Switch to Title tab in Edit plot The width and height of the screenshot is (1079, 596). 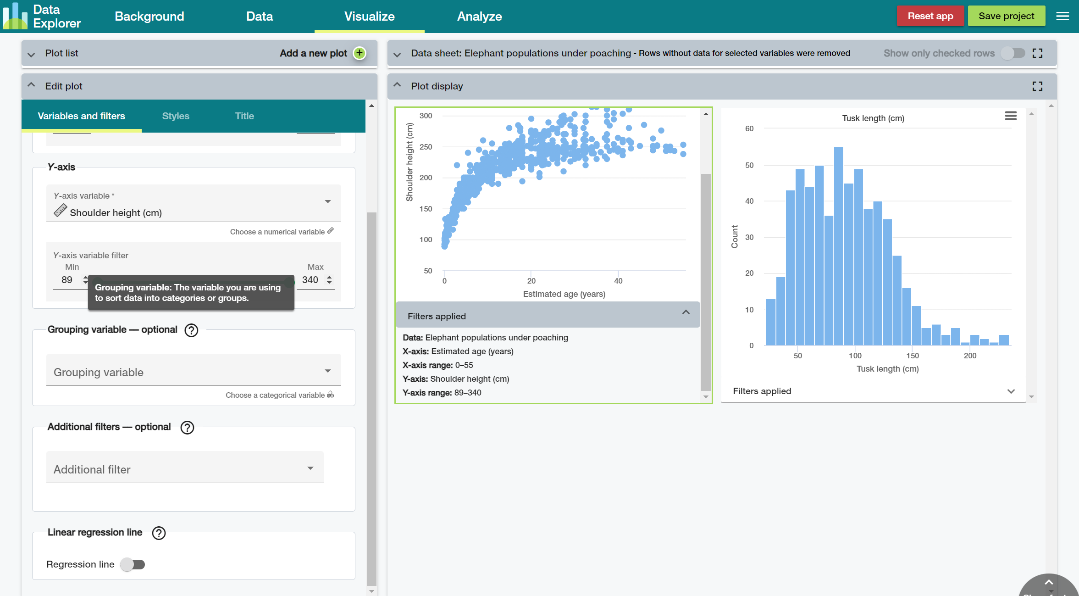pyautogui.click(x=244, y=116)
